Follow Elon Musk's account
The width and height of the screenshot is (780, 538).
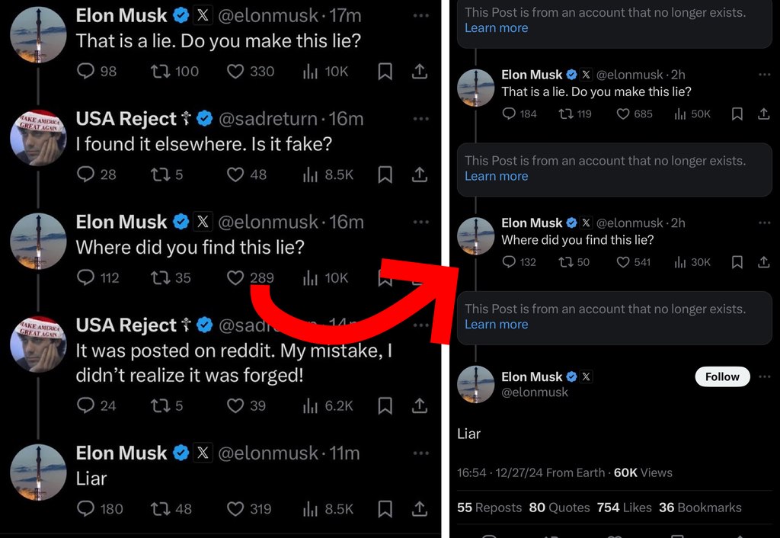(722, 376)
